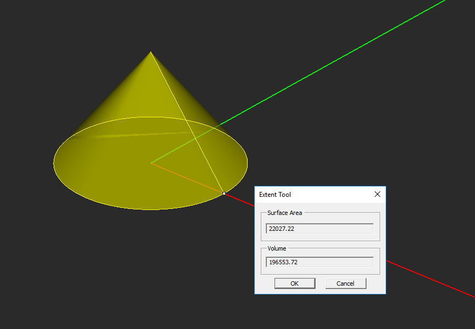Cancel the Extent Tool dialog
This screenshot has height=329, width=475.
[x=346, y=283]
